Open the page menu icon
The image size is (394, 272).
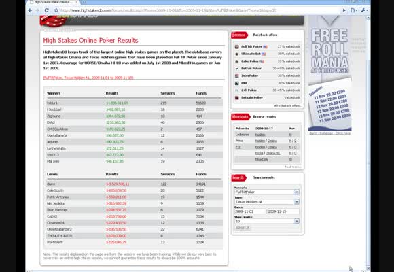pyautogui.click(x=353, y=10)
